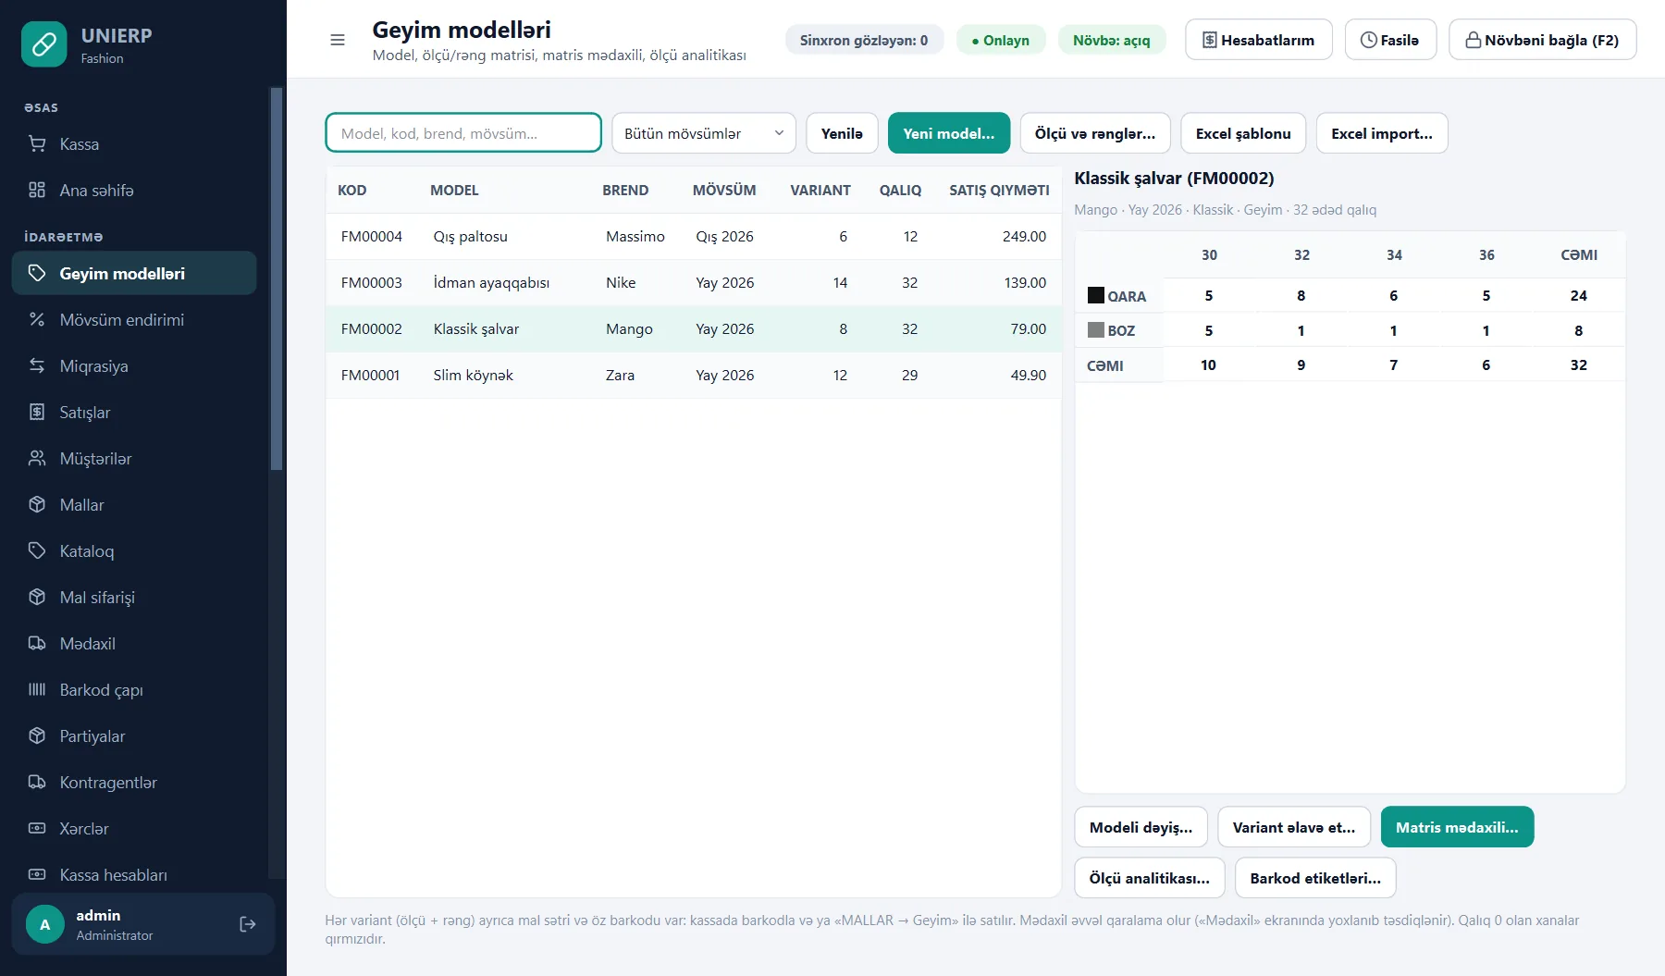Viewport: 1665px width, 976px height.
Task: Open the Bütün mövsümlər dropdown
Action: 704,133
